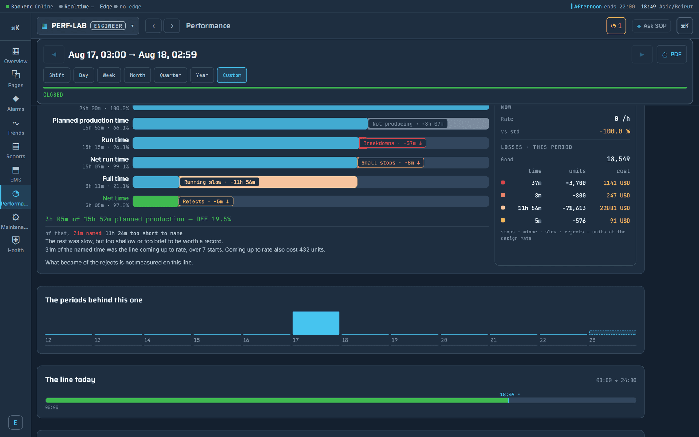Click the 22081 USD cost value
Image resolution: width=699 pixels, height=437 pixels.
click(x=615, y=208)
